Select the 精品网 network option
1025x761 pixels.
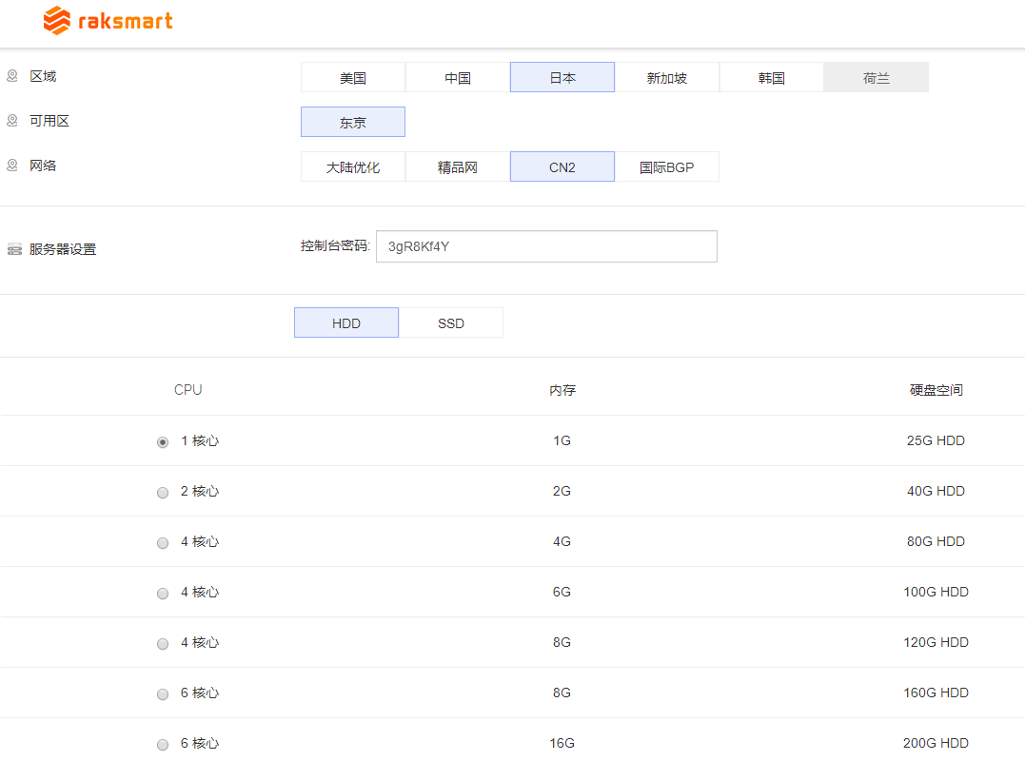tap(458, 167)
